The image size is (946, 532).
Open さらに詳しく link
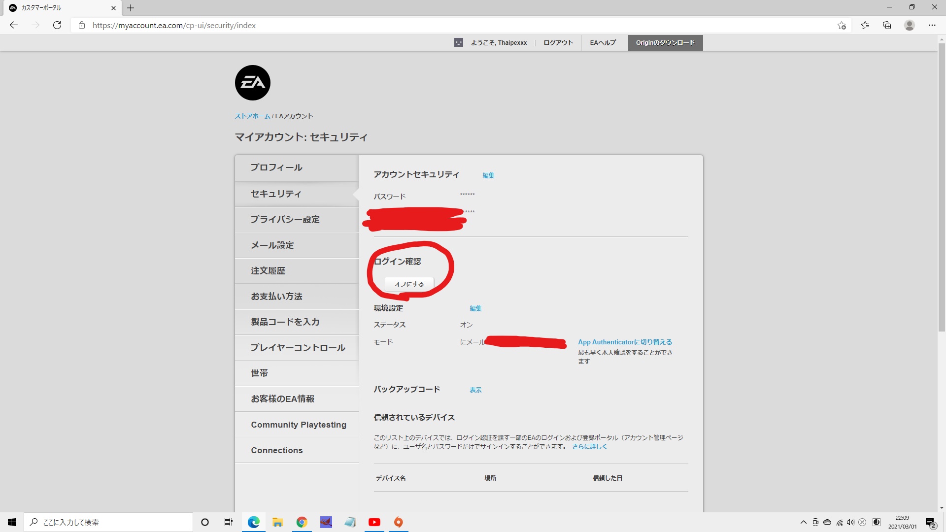coord(589,447)
